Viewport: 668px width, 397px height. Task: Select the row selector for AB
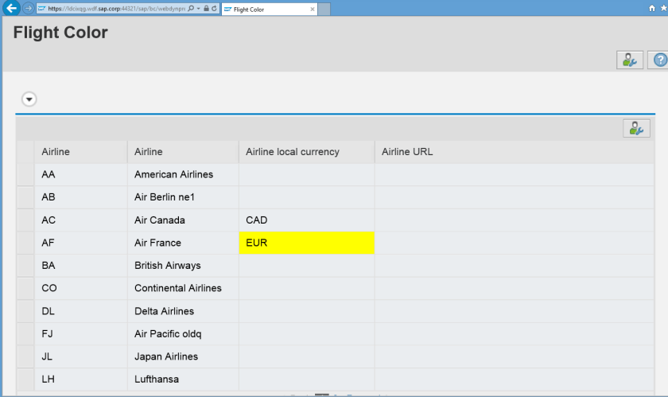tap(25, 197)
